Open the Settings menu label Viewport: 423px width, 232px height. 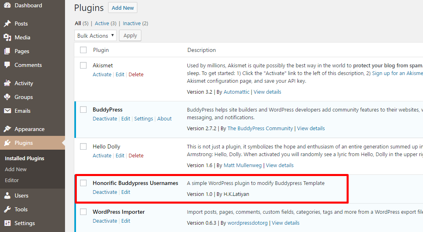click(24, 223)
